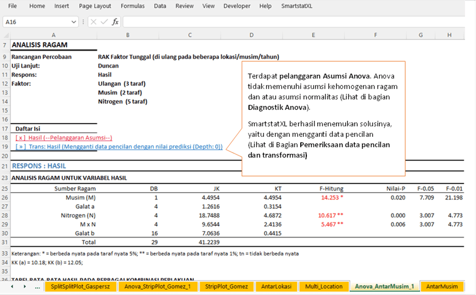
Task: Open the SmartstatXL ribbon tab
Action: tap(296, 6)
